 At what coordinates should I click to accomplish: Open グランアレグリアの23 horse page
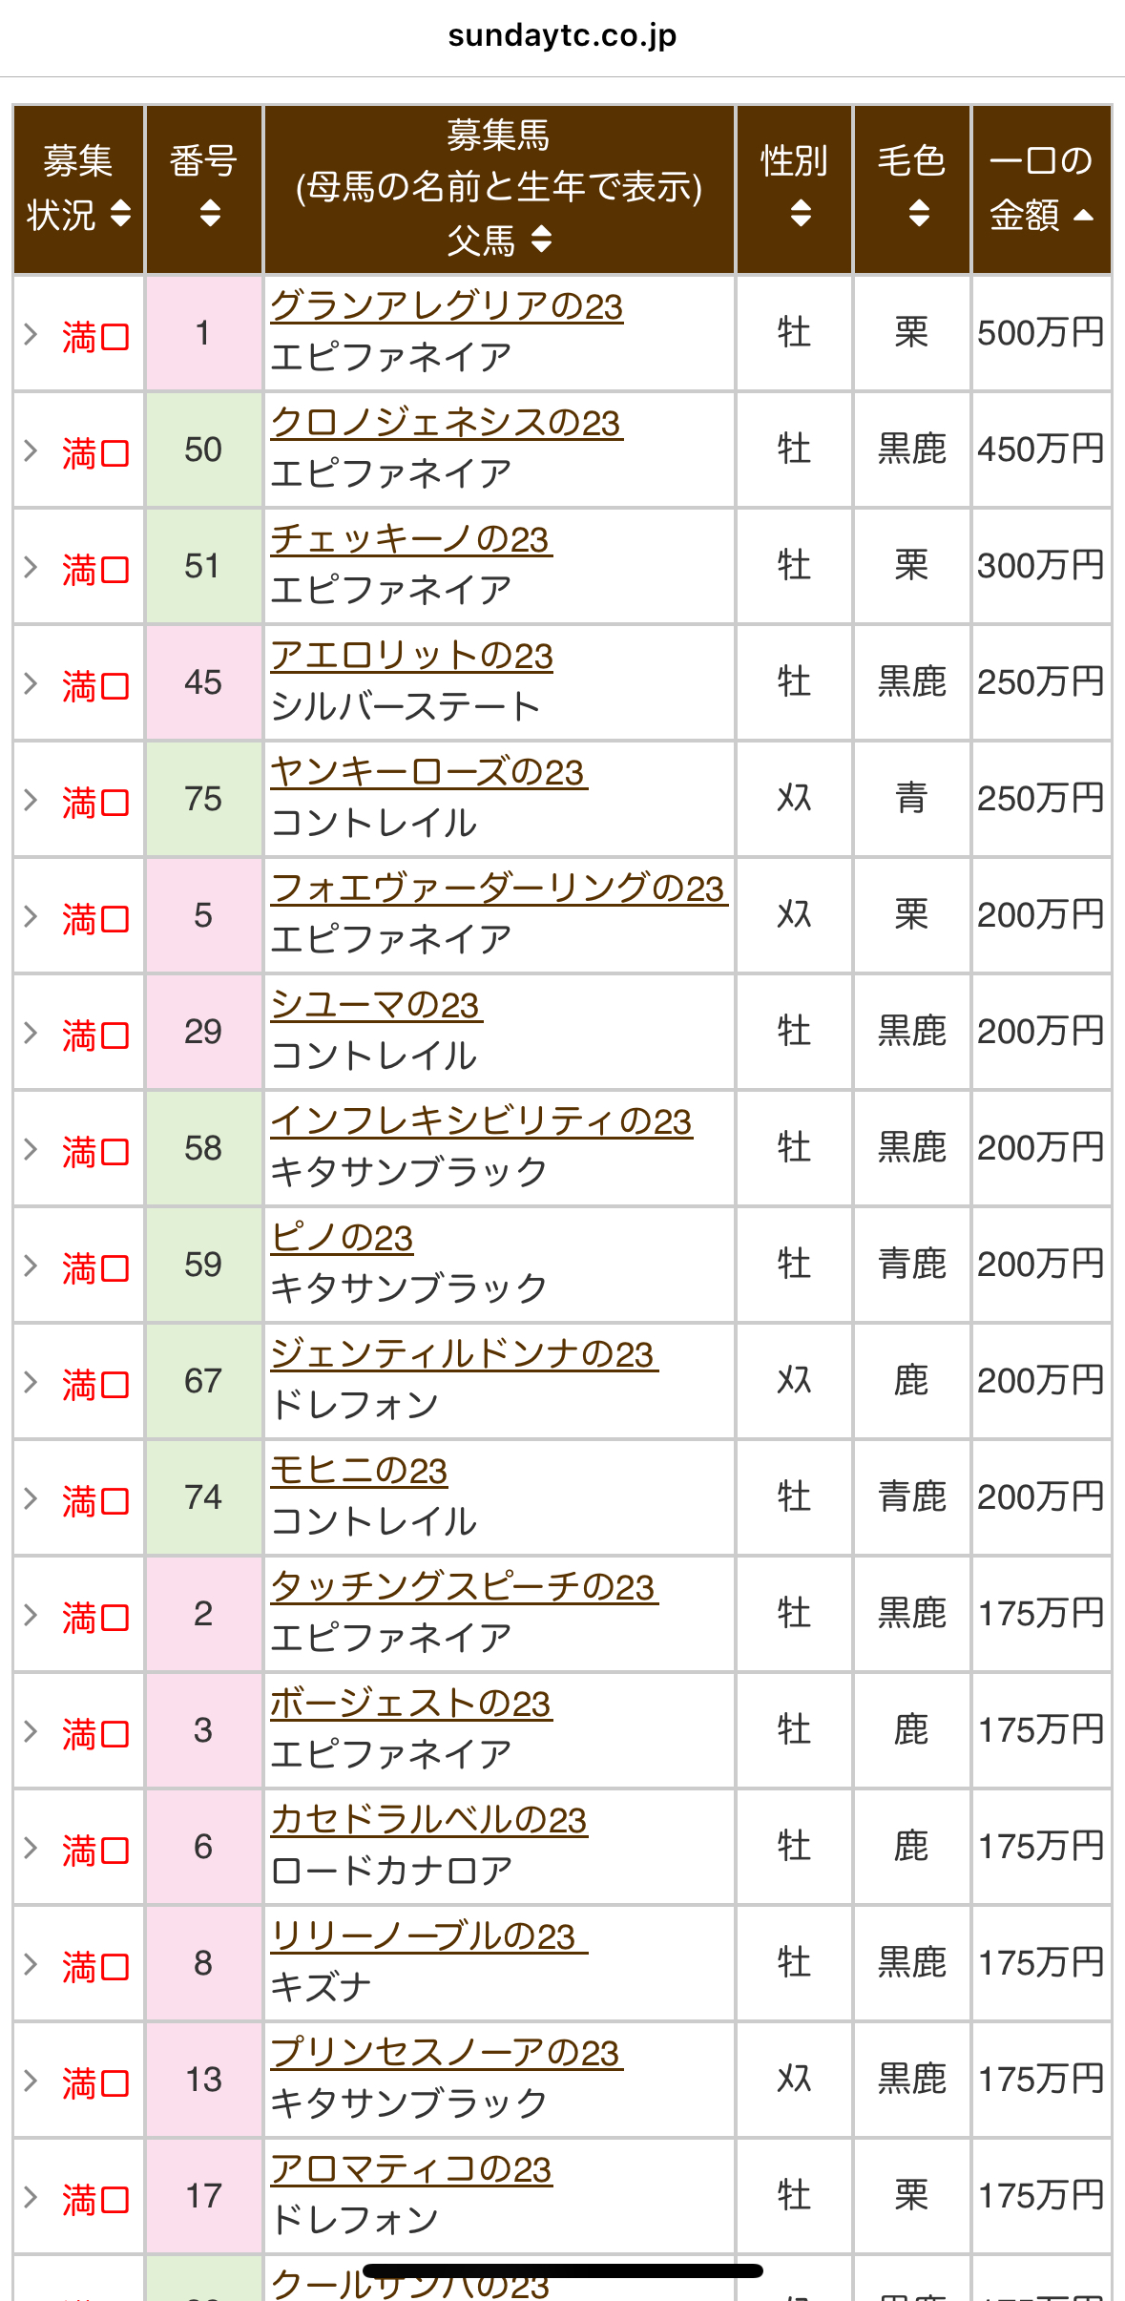pyautogui.click(x=447, y=307)
